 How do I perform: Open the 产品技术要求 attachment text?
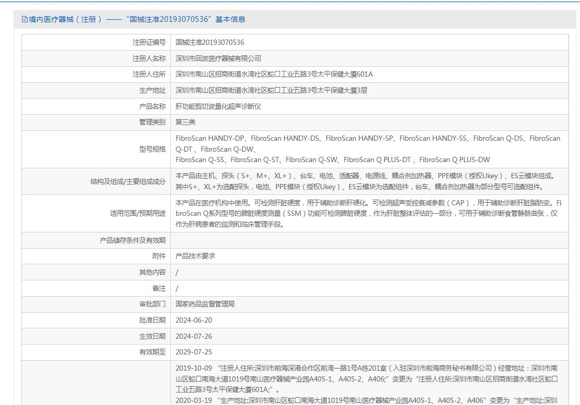point(195,256)
